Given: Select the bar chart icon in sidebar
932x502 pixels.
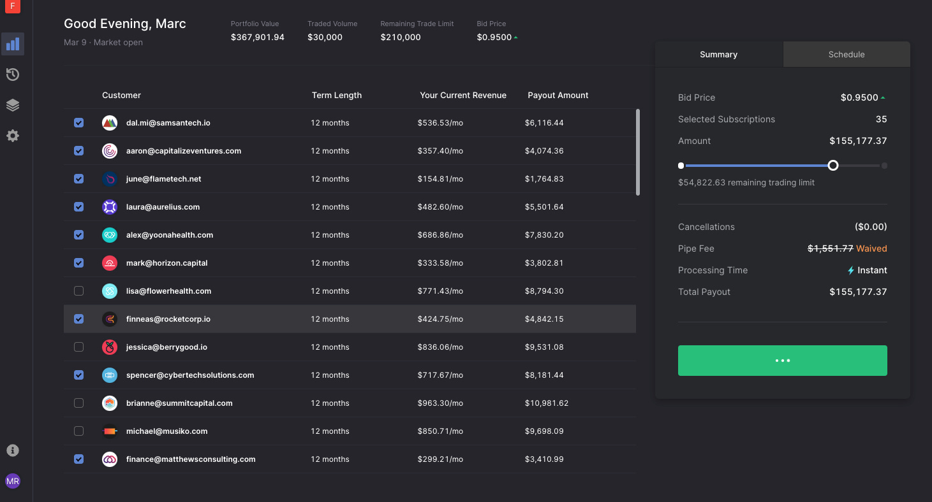Looking at the screenshot, I should [13, 44].
